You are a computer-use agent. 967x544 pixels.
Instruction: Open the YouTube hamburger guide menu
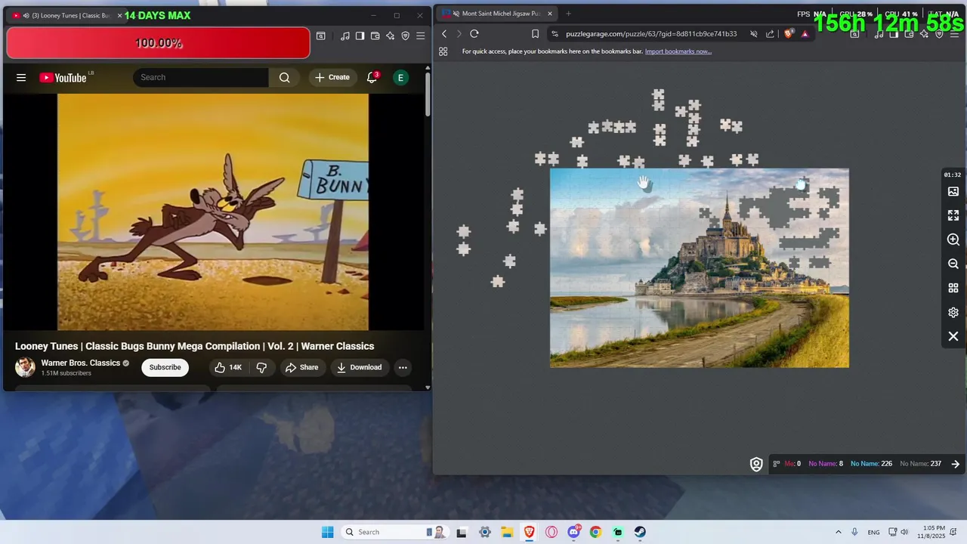coord(21,77)
